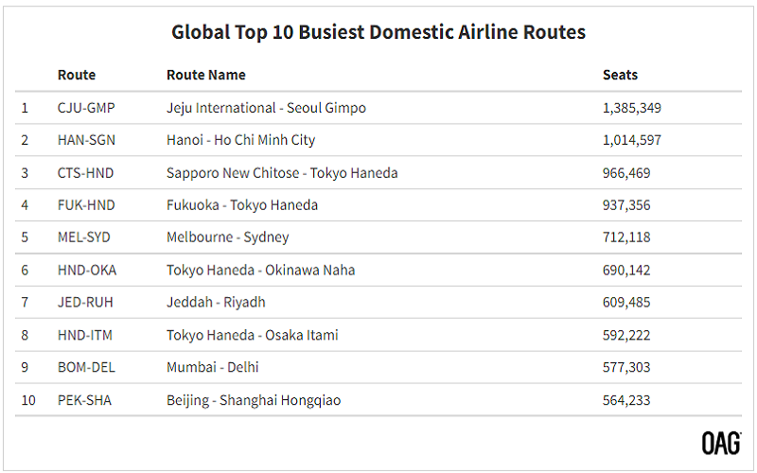Click Beijing - Shanghai Hongqiao route name
757x473 pixels.
click(x=254, y=400)
